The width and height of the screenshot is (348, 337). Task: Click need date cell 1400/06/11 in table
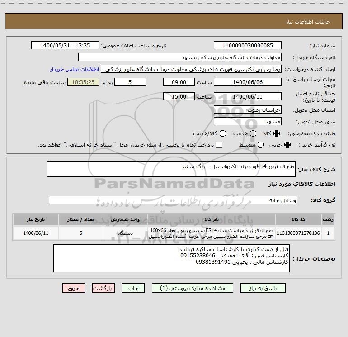[x=36, y=233]
